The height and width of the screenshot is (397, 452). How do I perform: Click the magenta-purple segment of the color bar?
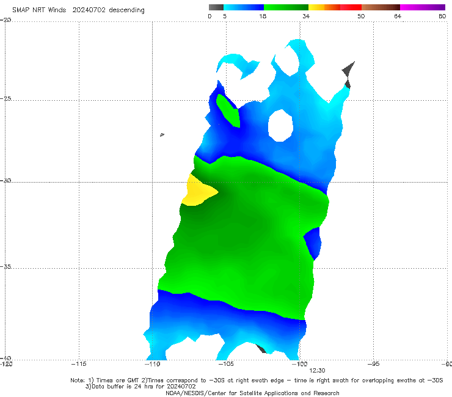[x=423, y=7]
